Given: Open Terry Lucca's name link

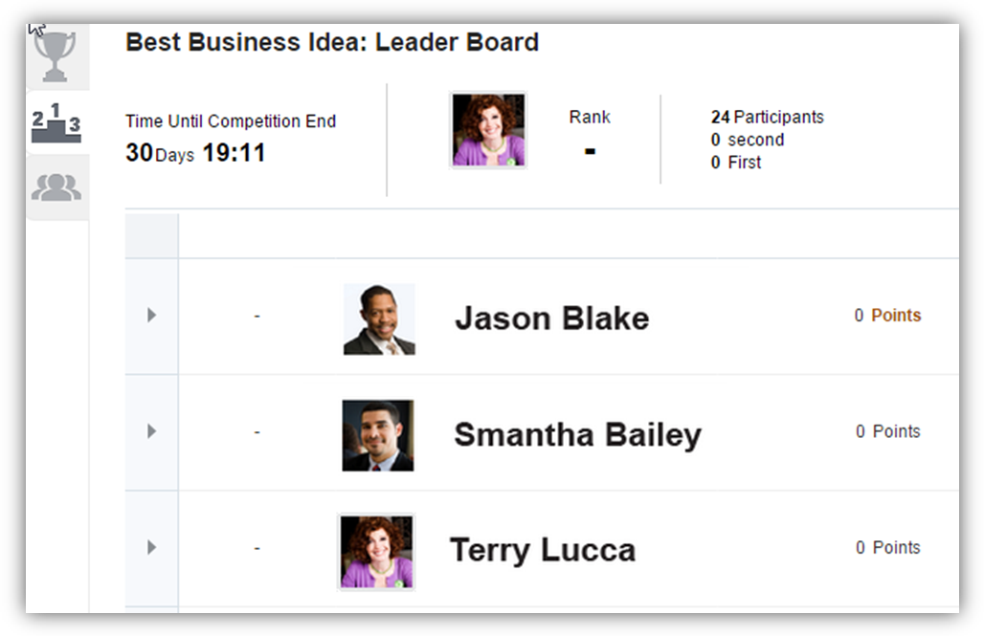Looking at the screenshot, I should pyautogui.click(x=542, y=550).
